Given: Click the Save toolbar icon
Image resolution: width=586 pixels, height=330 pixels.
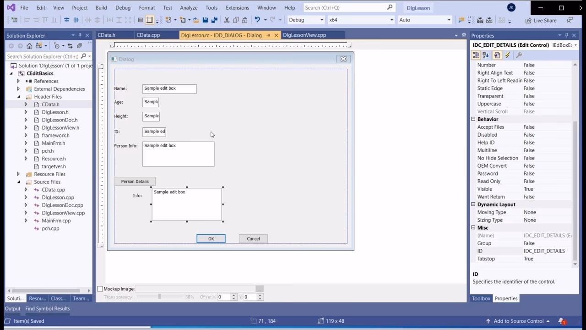Looking at the screenshot, I should pyautogui.click(x=205, y=20).
